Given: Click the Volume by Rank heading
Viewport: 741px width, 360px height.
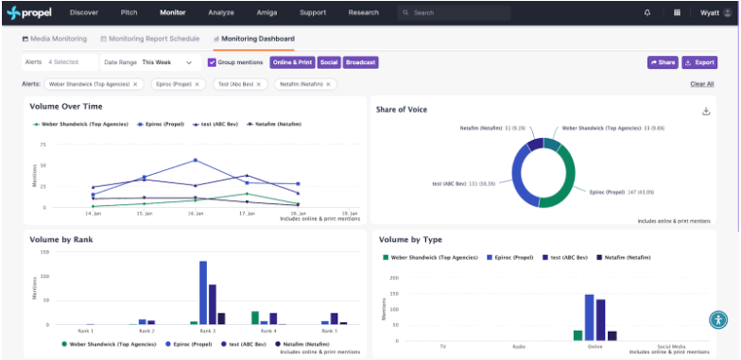Looking at the screenshot, I should coord(60,240).
